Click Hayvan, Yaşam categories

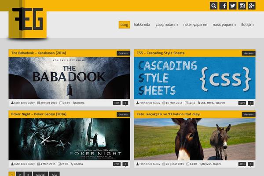[212, 164]
